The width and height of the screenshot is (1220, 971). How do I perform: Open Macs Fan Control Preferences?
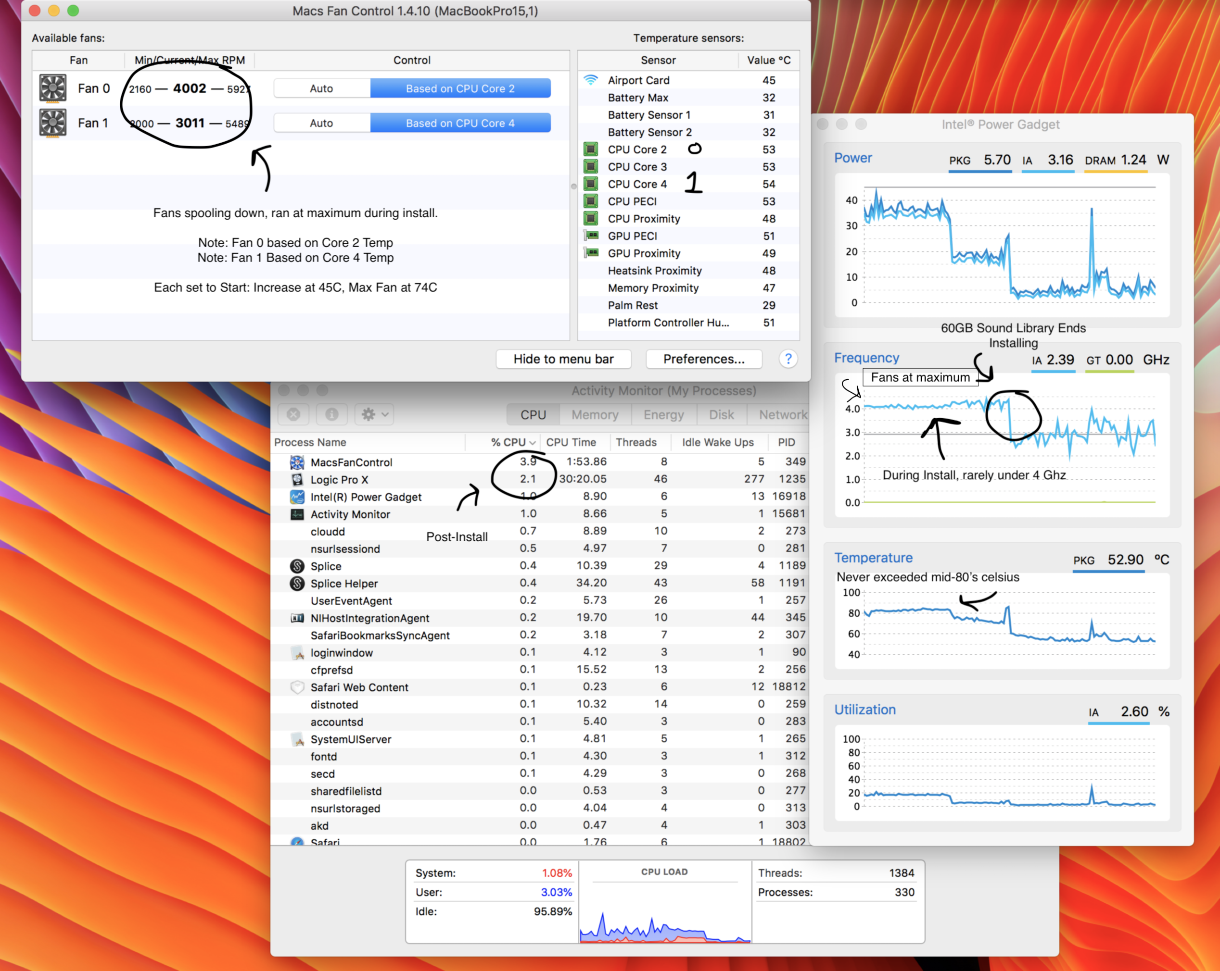tap(704, 359)
